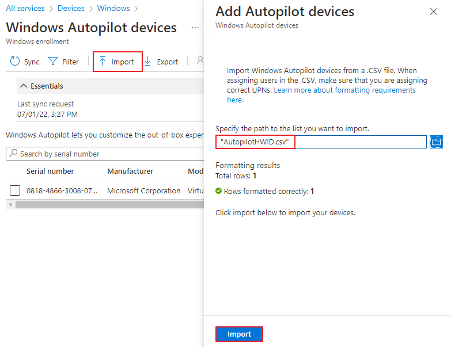This screenshot has width=451, height=347.
Task: Click the green check success icon
Action: pos(219,190)
